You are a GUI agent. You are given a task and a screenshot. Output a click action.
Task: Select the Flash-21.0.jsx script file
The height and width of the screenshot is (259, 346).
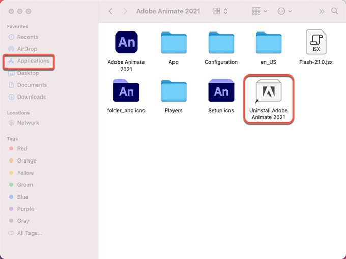tap(316, 42)
